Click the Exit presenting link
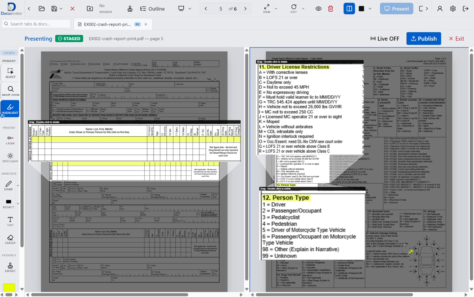 [456, 39]
